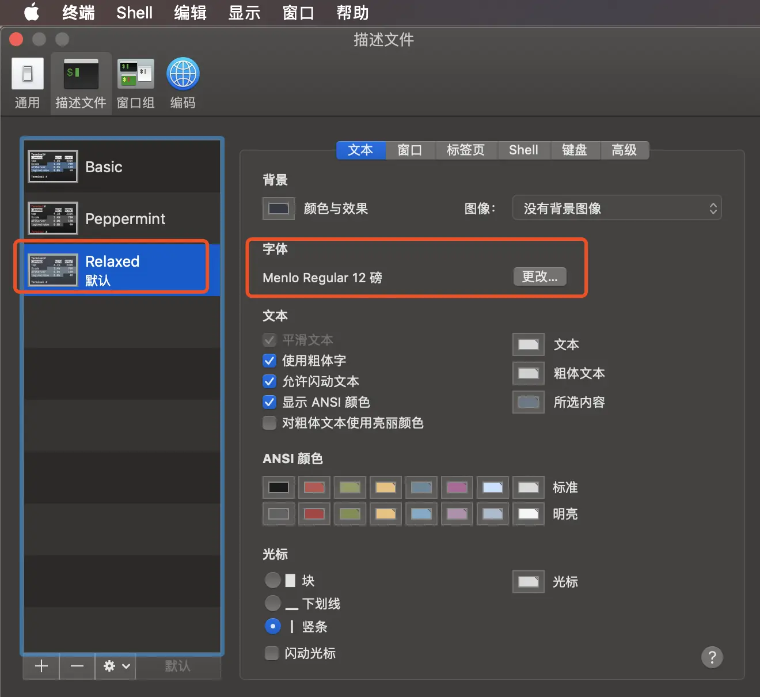Viewport: 760px width, 697px height.
Task: Toggle the 使用粗体字 checkbox
Action: coord(269,361)
